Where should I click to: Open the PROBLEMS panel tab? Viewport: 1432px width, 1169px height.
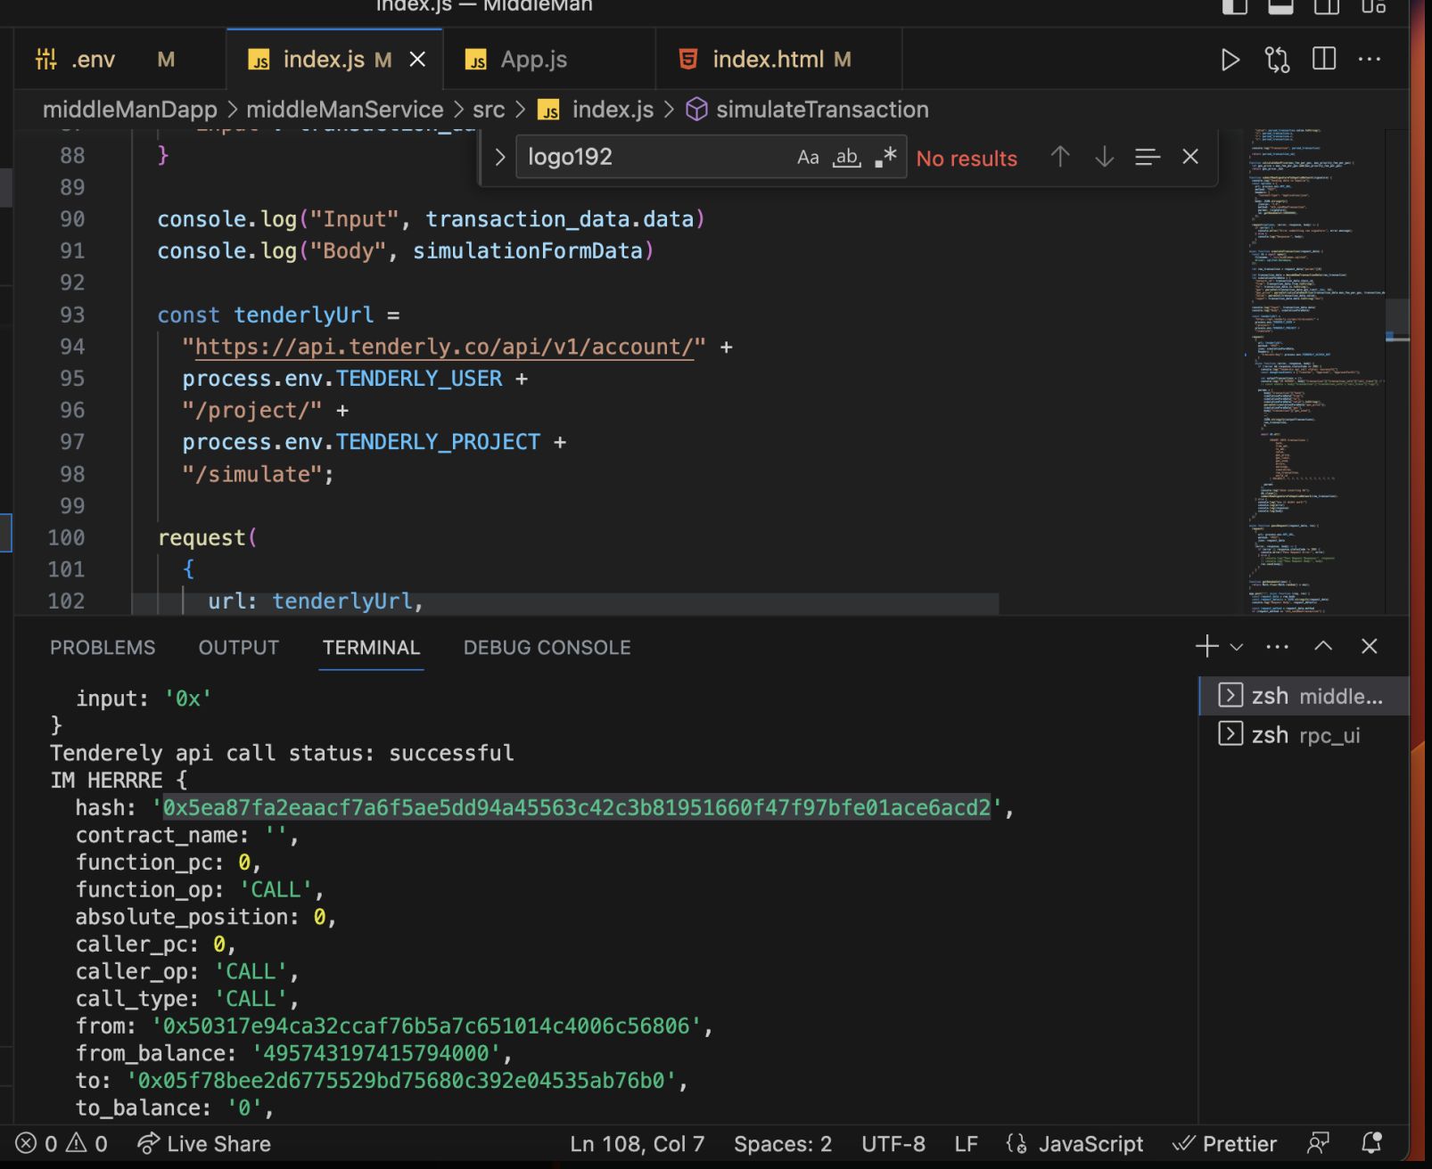tap(103, 648)
